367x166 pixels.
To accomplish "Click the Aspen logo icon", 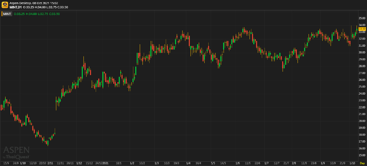I will click(x=5, y=5).
